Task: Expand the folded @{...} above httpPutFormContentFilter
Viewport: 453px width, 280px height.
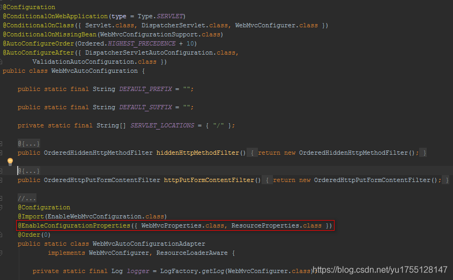Action: coord(28,171)
